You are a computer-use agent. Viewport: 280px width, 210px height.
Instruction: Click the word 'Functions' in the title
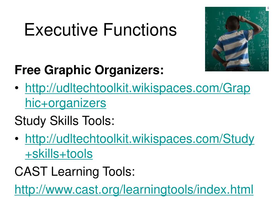tap(140, 30)
